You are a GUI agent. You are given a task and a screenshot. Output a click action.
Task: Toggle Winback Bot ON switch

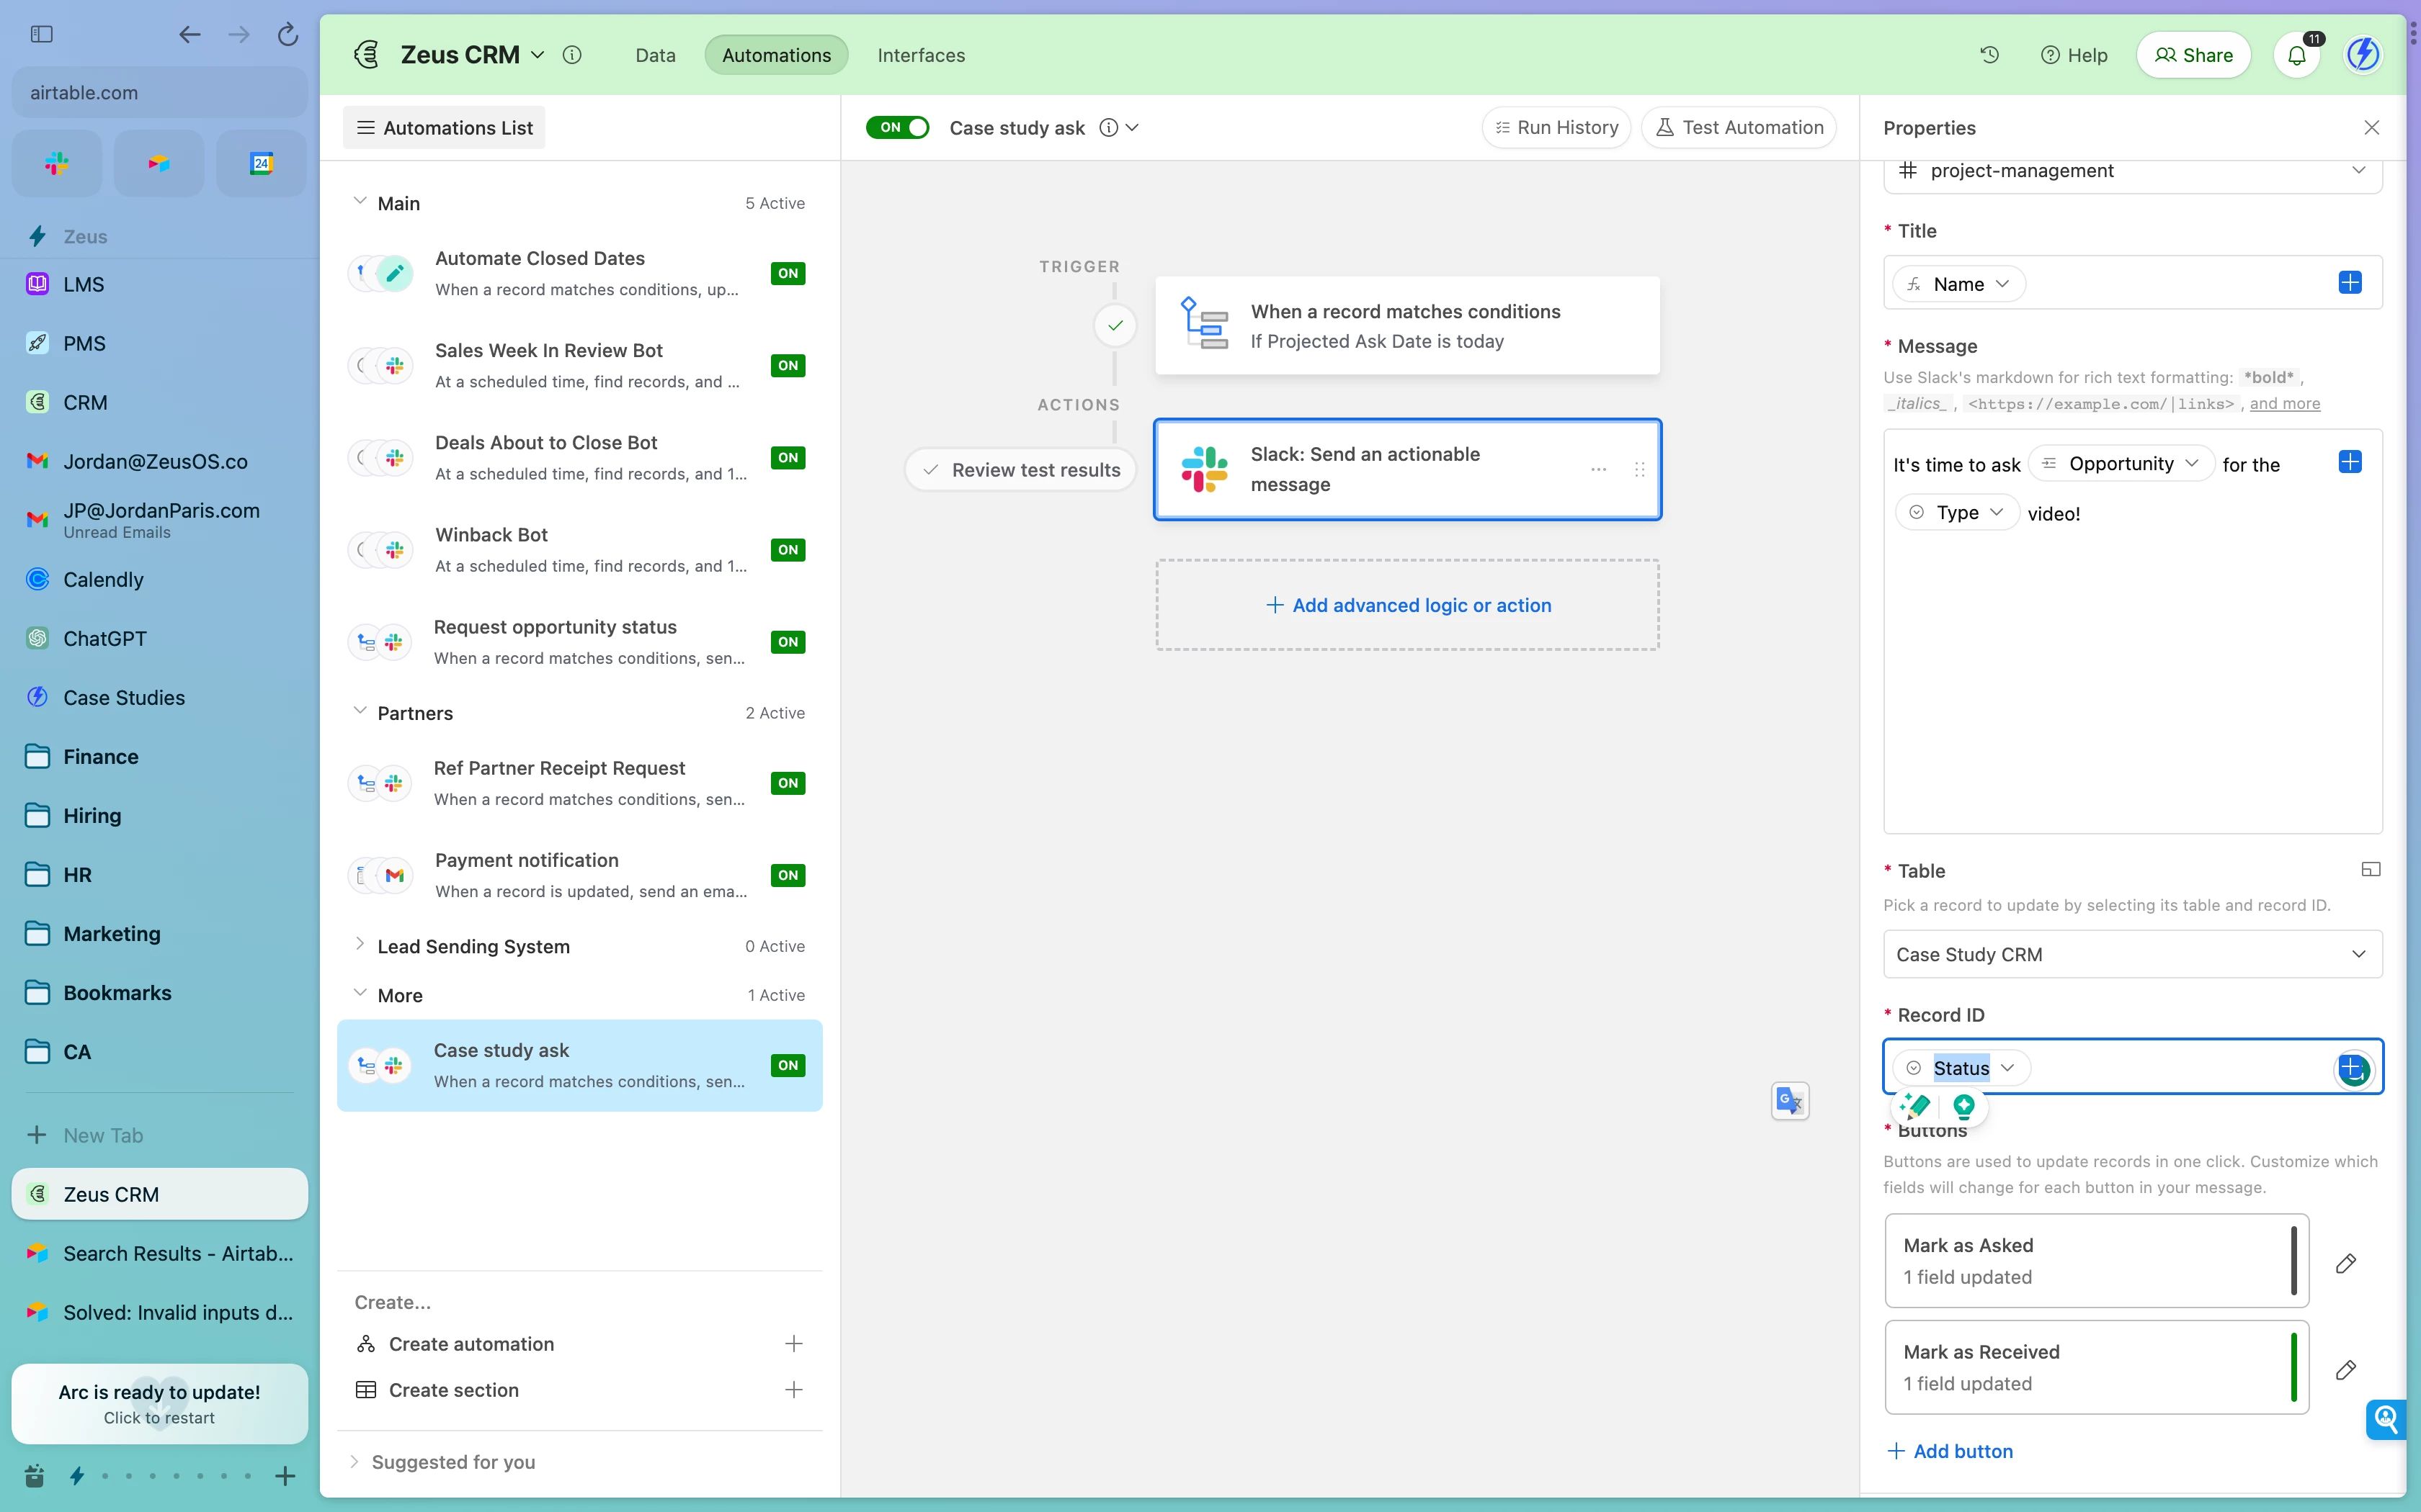[788, 550]
